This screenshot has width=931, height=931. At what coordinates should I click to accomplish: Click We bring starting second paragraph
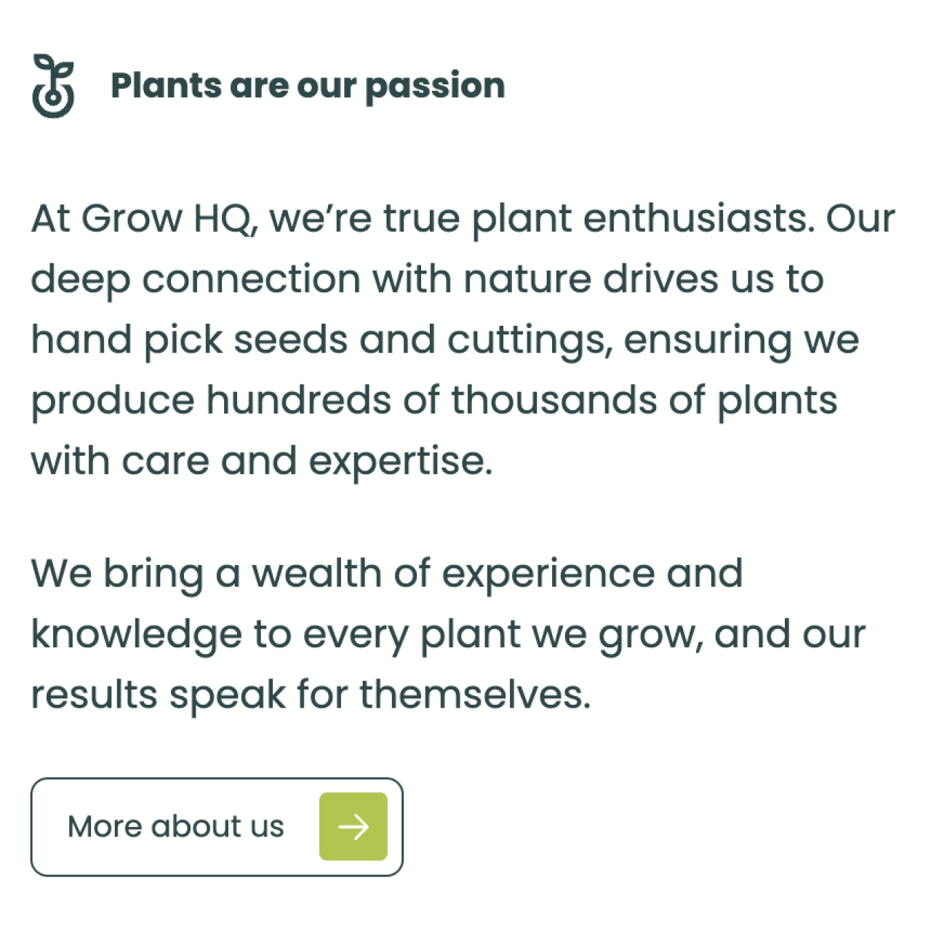[x=117, y=575]
